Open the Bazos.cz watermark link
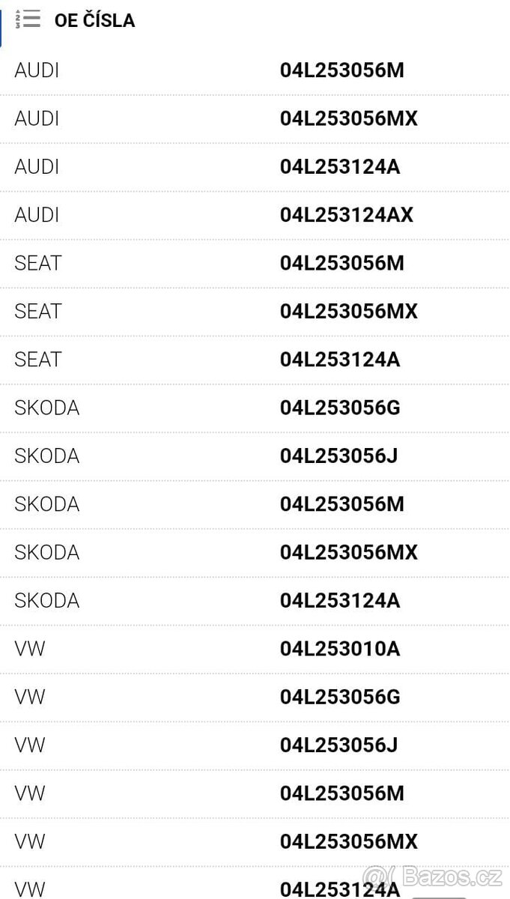The height and width of the screenshot is (899, 510). coord(434,876)
